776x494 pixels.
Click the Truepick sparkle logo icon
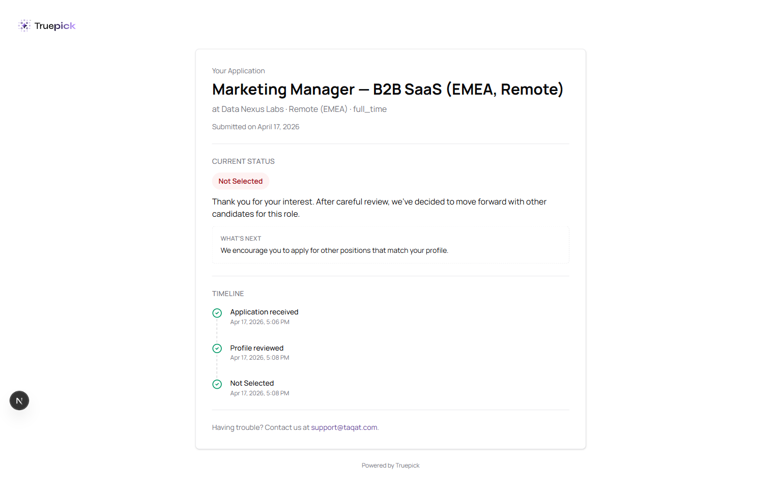coord(24,25)
